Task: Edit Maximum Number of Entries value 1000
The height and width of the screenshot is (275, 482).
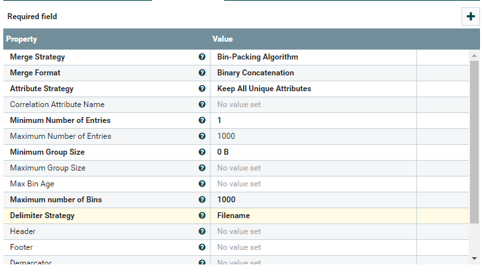Action: coord(313,136)
